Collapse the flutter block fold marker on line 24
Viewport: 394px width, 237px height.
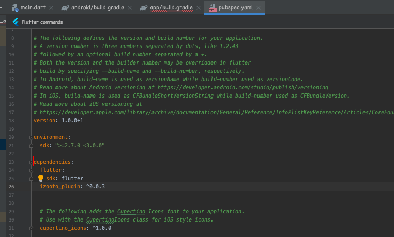coord(31,170)
